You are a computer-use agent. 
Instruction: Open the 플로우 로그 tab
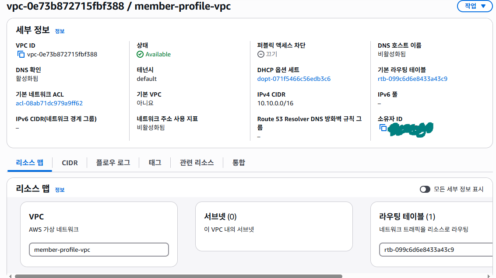click(x=113, y=163)
